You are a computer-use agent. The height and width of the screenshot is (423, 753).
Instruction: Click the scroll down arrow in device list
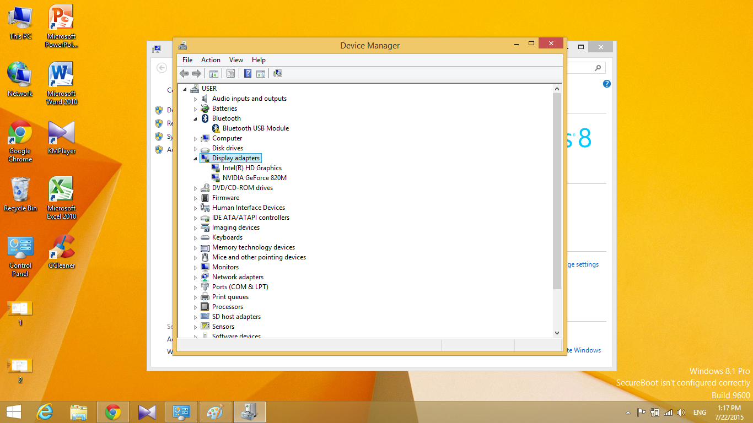[x=557, y=333]
